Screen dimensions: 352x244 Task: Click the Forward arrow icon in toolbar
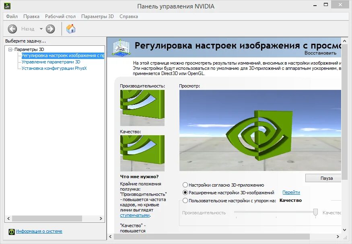50,29
